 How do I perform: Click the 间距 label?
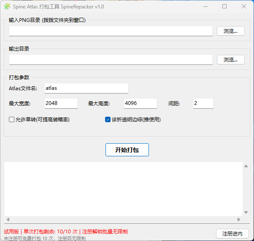(x=174, y=104)
